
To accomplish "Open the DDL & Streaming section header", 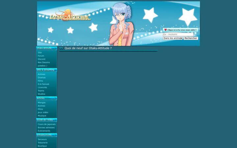I will [x=46, y=70].
